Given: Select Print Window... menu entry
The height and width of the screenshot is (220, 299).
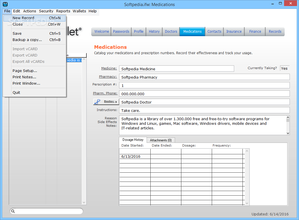Looking at the screenshot, I should 34,83.
